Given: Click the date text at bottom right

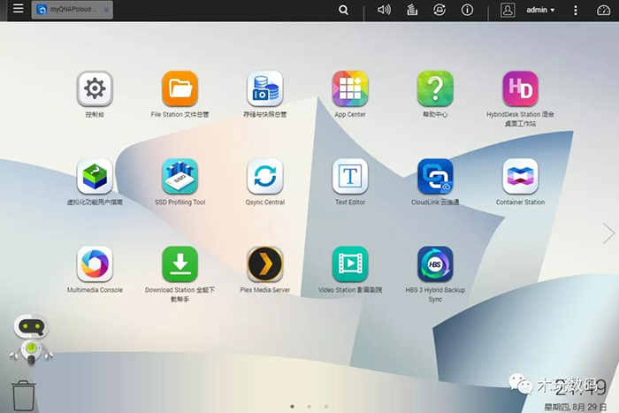Looking at the screenshot, I should [575, 407].
